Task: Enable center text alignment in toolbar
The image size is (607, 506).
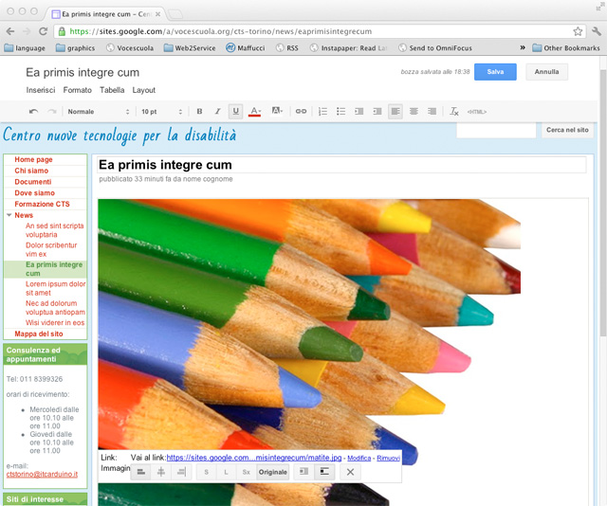Action: tap(414, 112)
